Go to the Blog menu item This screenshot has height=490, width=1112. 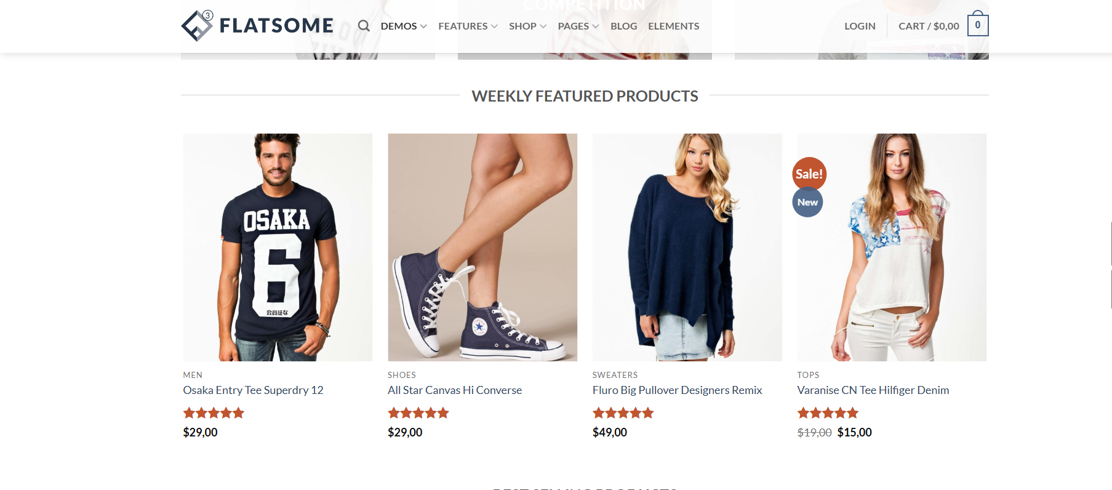tap(623, 26)
